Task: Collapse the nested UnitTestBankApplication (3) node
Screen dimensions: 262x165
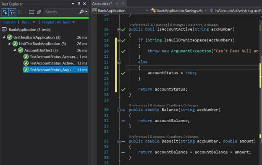Action: point(9,44)
